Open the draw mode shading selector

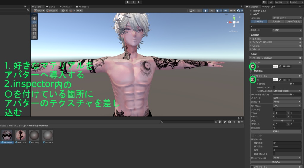click(x=192, y=11)
